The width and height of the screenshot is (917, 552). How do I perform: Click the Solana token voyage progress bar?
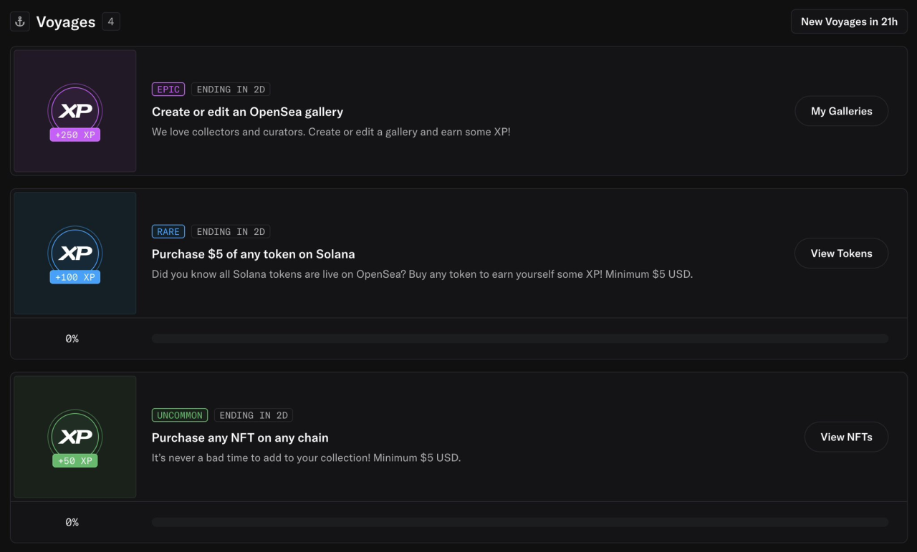[519, 339]
